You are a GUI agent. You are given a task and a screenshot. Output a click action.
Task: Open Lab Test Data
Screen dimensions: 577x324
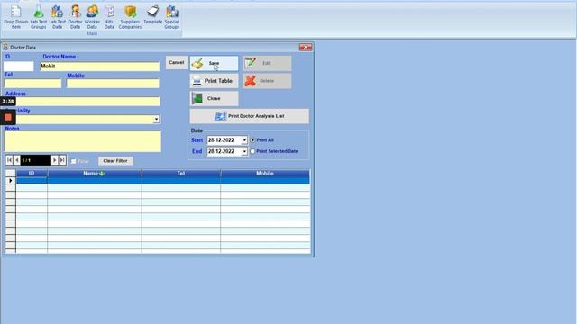[x=57, y=17]
